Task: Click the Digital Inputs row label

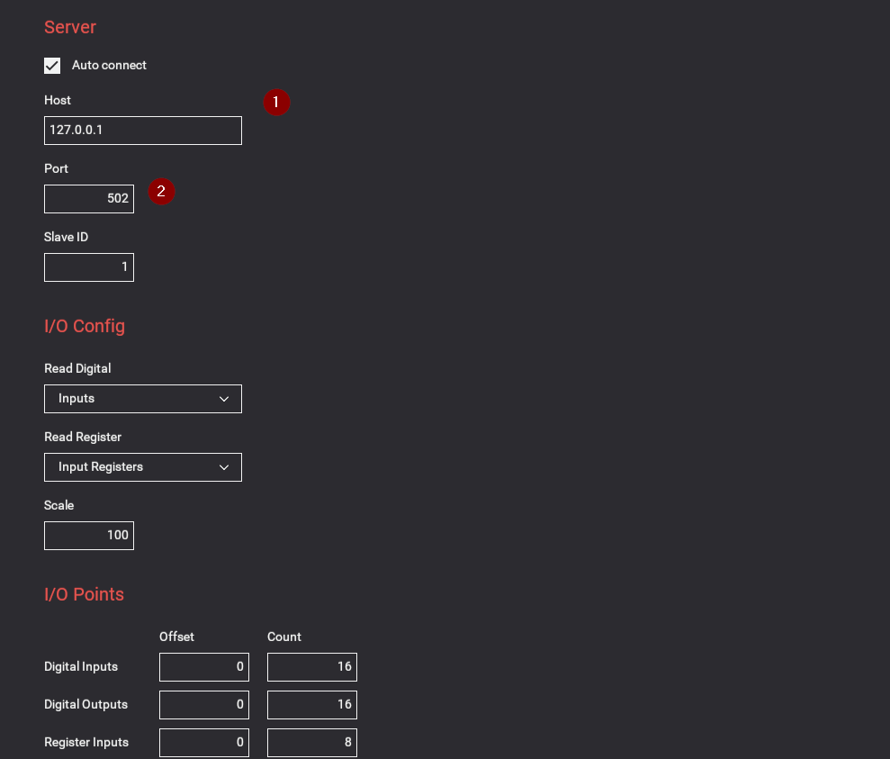Action: 81,667
